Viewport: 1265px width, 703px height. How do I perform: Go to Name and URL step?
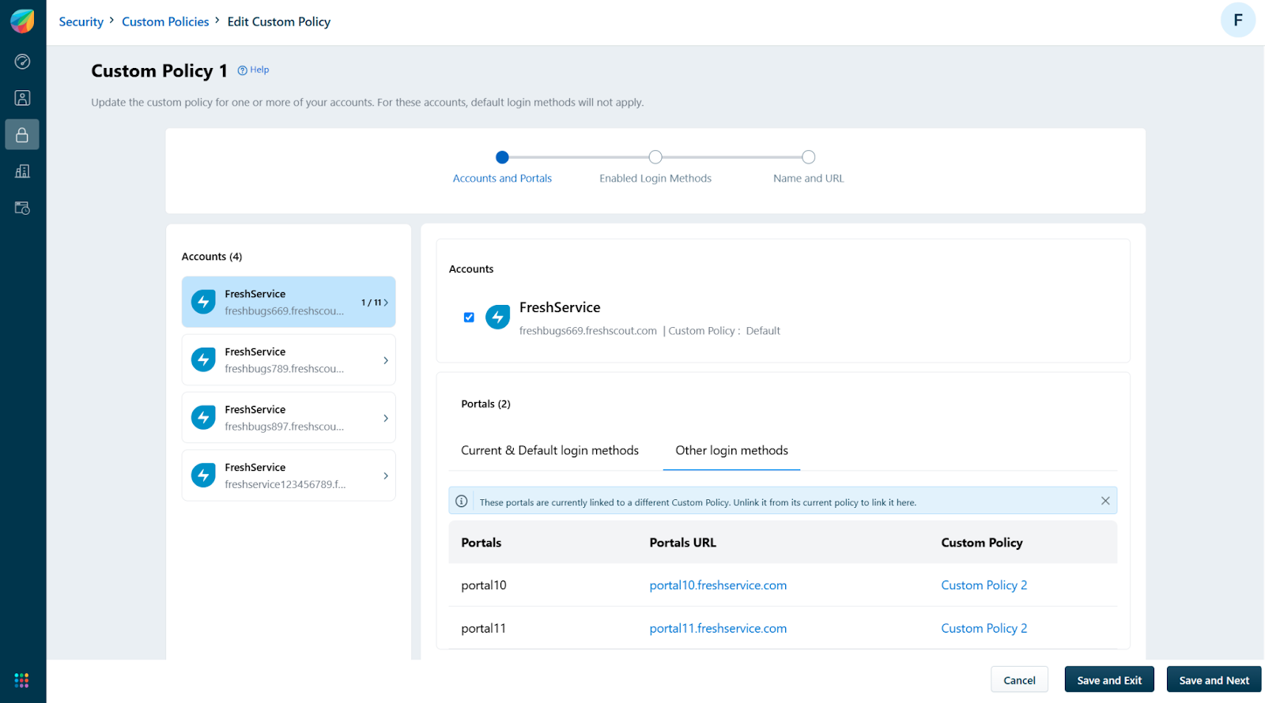[x=808, y=179]
